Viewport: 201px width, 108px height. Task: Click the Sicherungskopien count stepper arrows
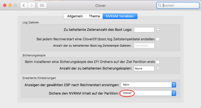158,68
